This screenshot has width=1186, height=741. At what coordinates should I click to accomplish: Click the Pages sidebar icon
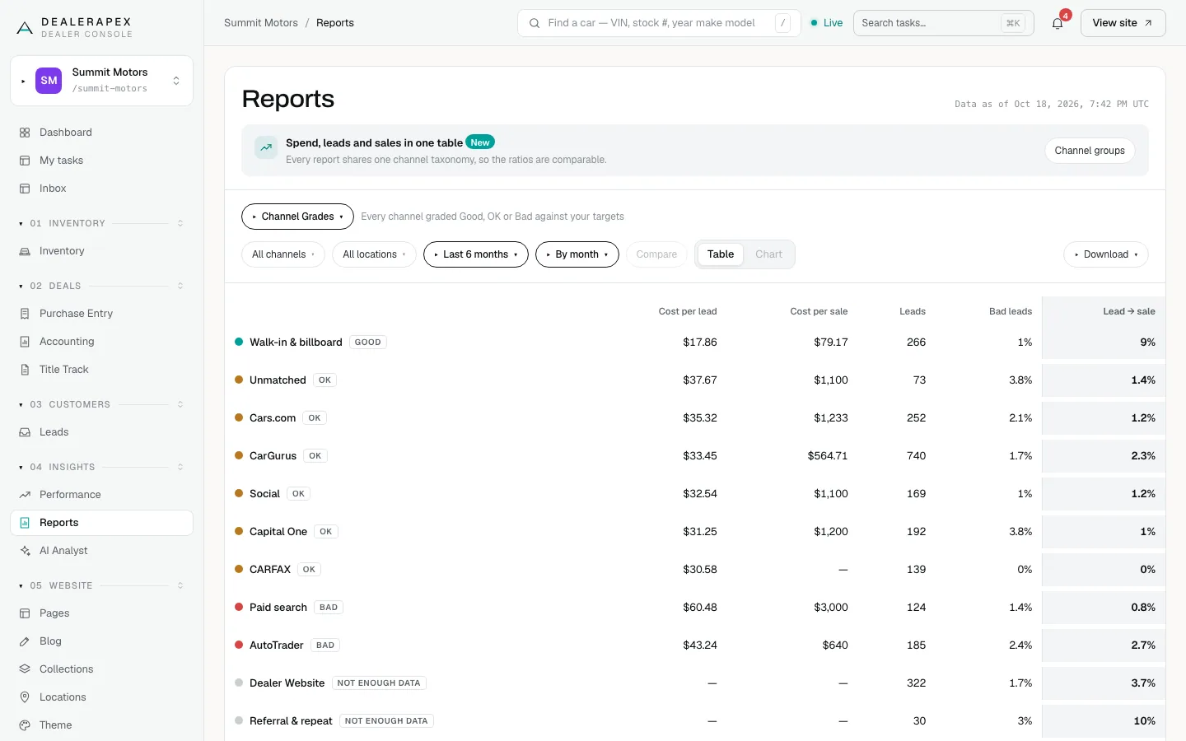[25, 613]
